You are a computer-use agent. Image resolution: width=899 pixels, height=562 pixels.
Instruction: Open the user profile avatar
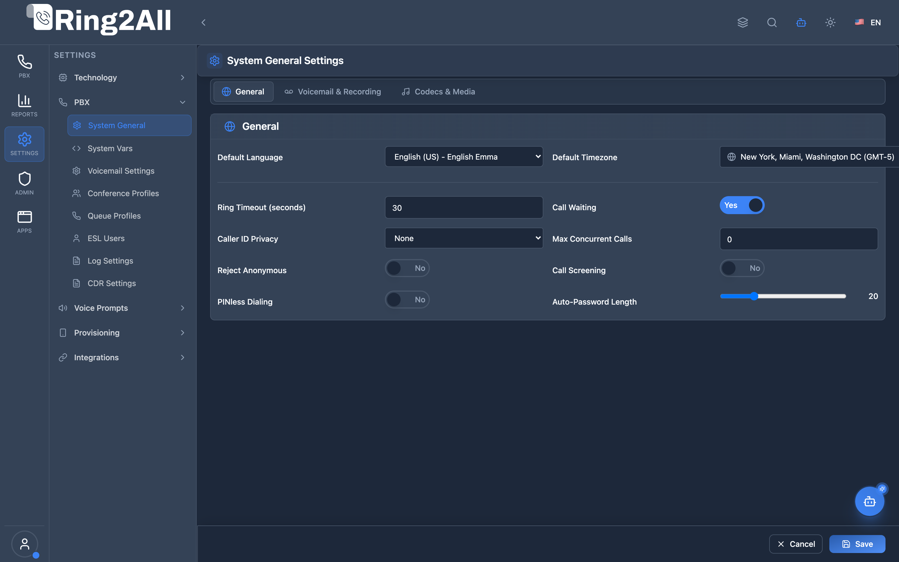click(x=24, y=544)
